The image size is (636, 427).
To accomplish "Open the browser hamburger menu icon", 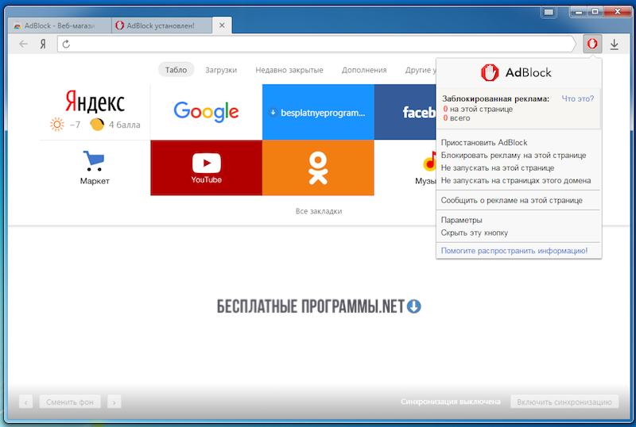I will click(549, 12).
